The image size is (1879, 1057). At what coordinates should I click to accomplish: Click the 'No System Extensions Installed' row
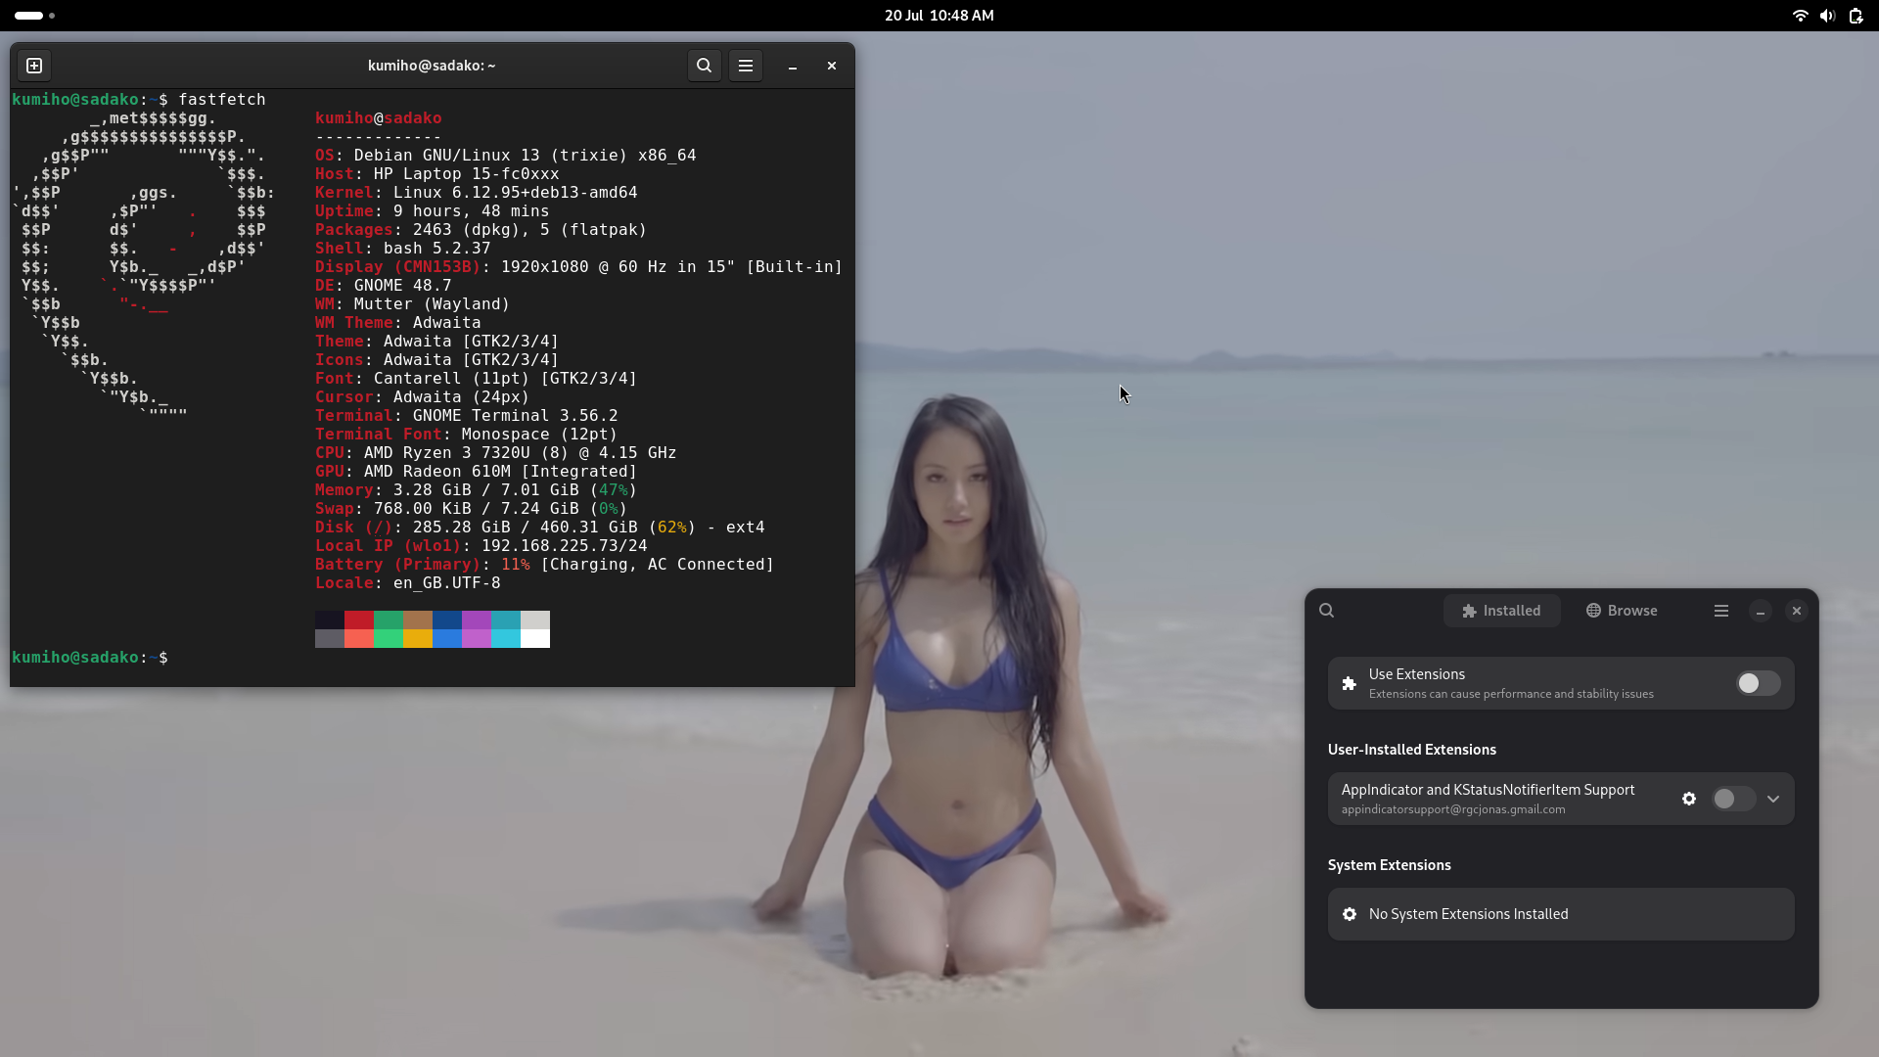click(1561, 914)
